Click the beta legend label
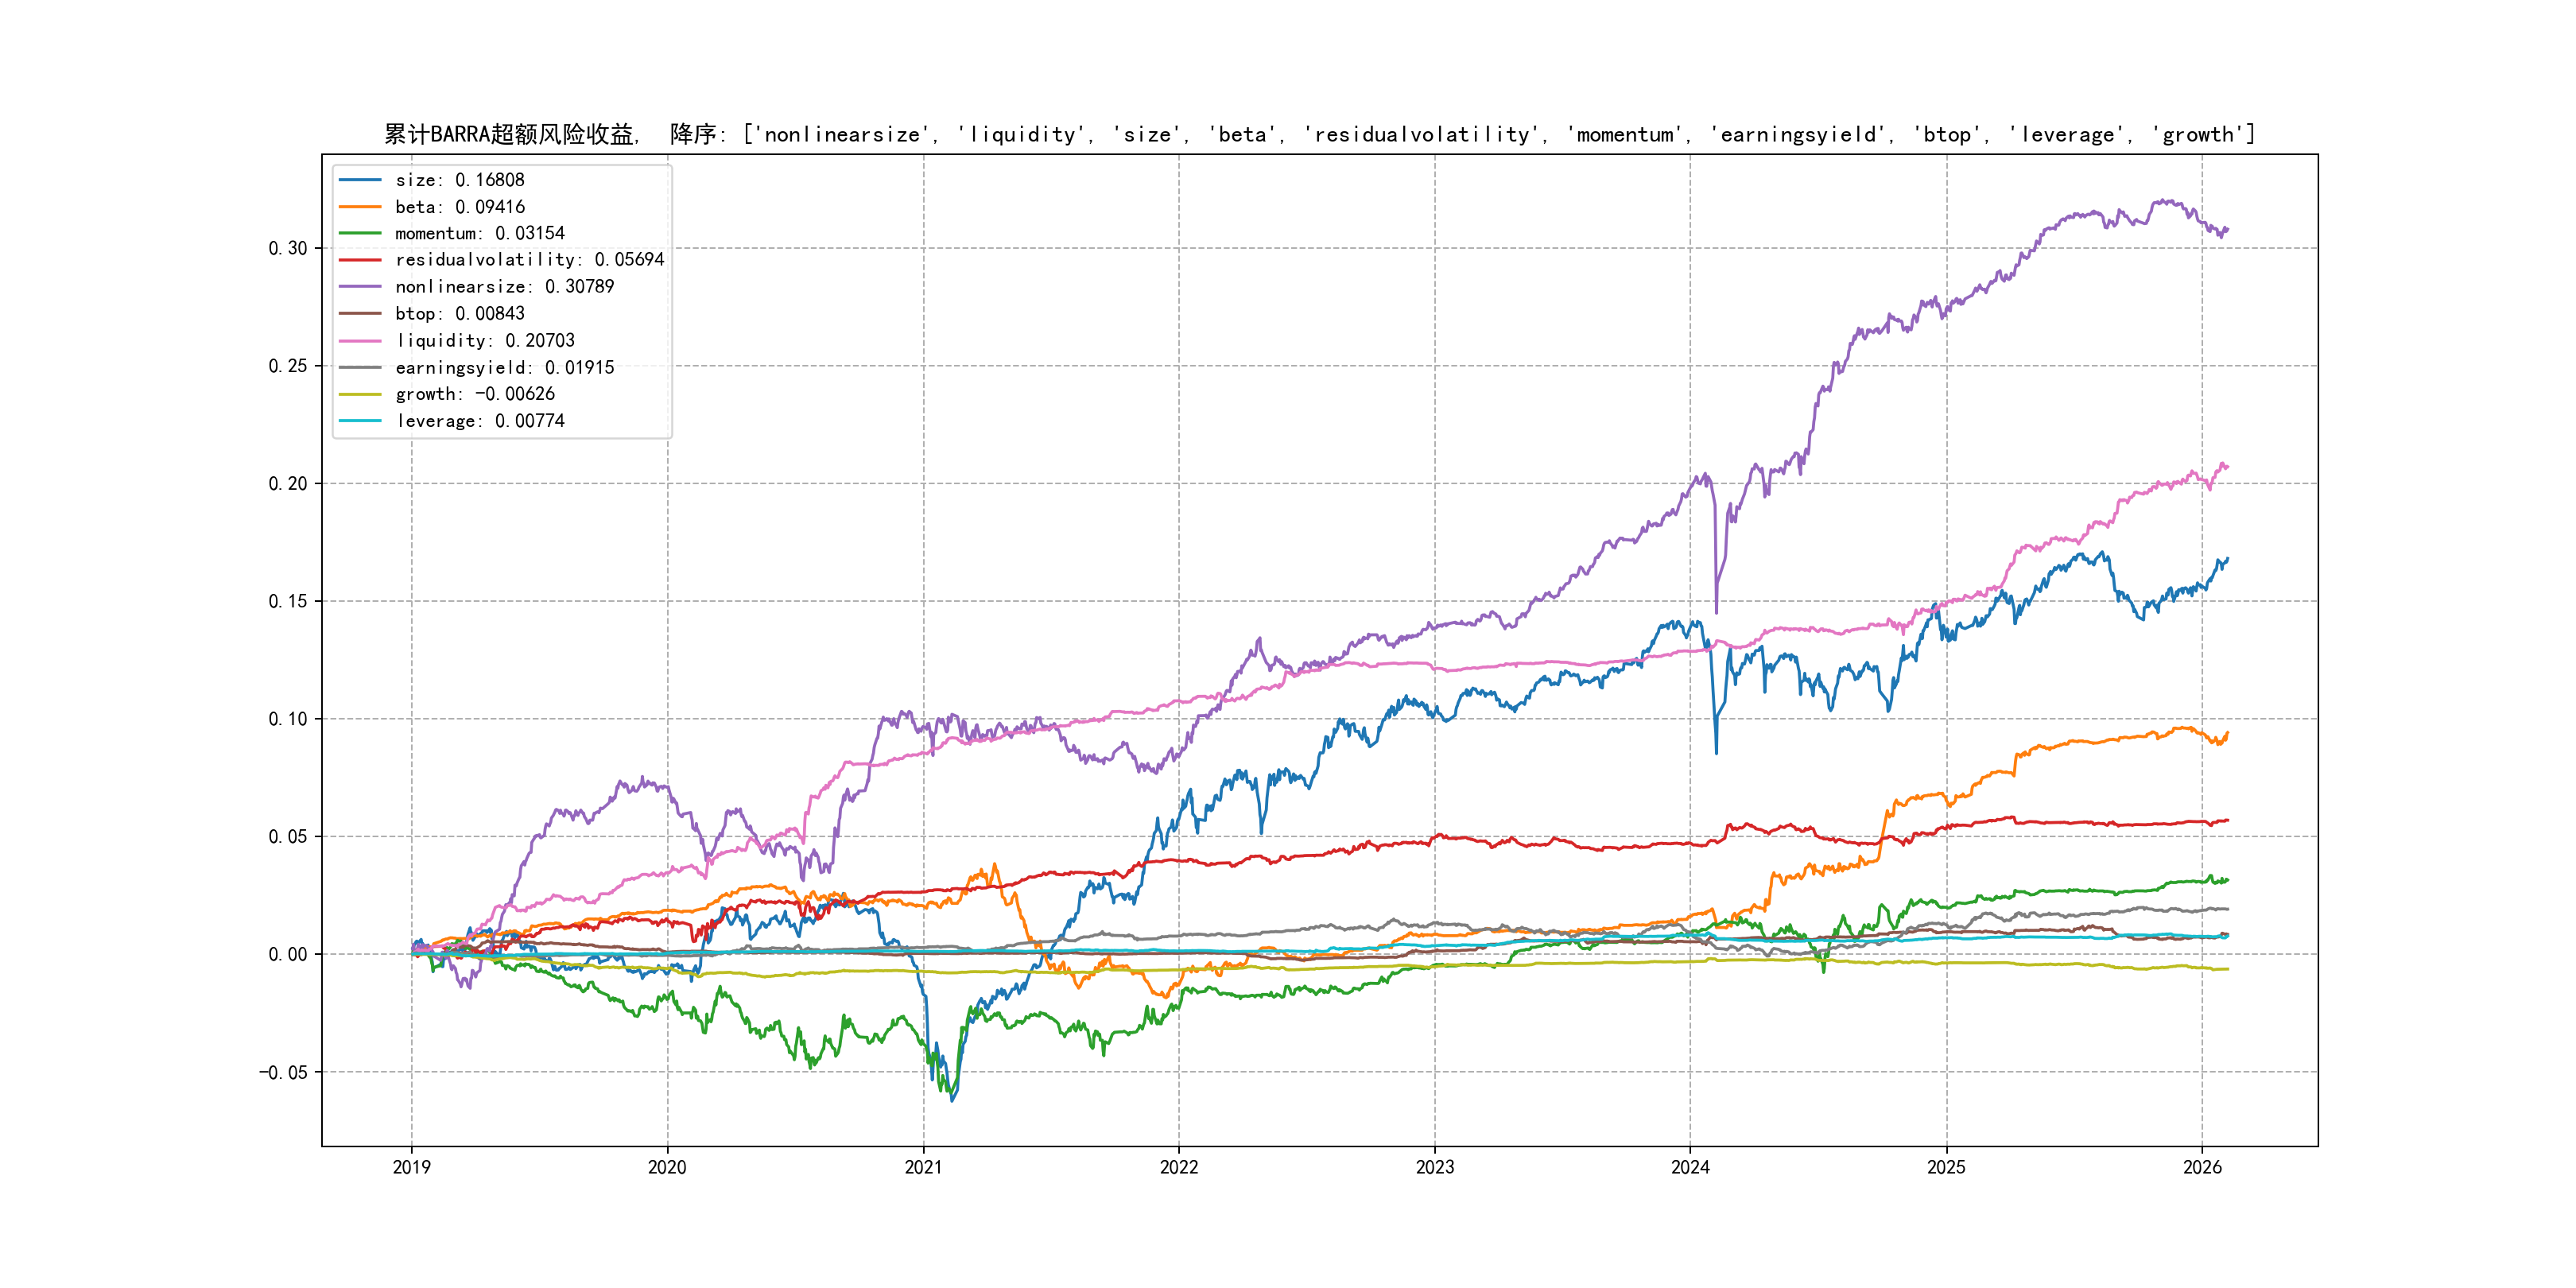This screenshot has width=2576, height=1288. click(459, 207)
